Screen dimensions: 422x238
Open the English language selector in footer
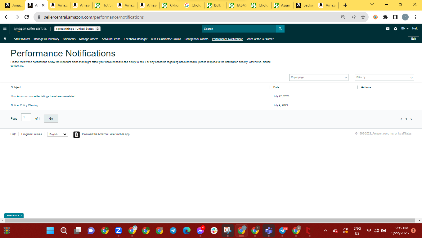[x=57, y=134]
